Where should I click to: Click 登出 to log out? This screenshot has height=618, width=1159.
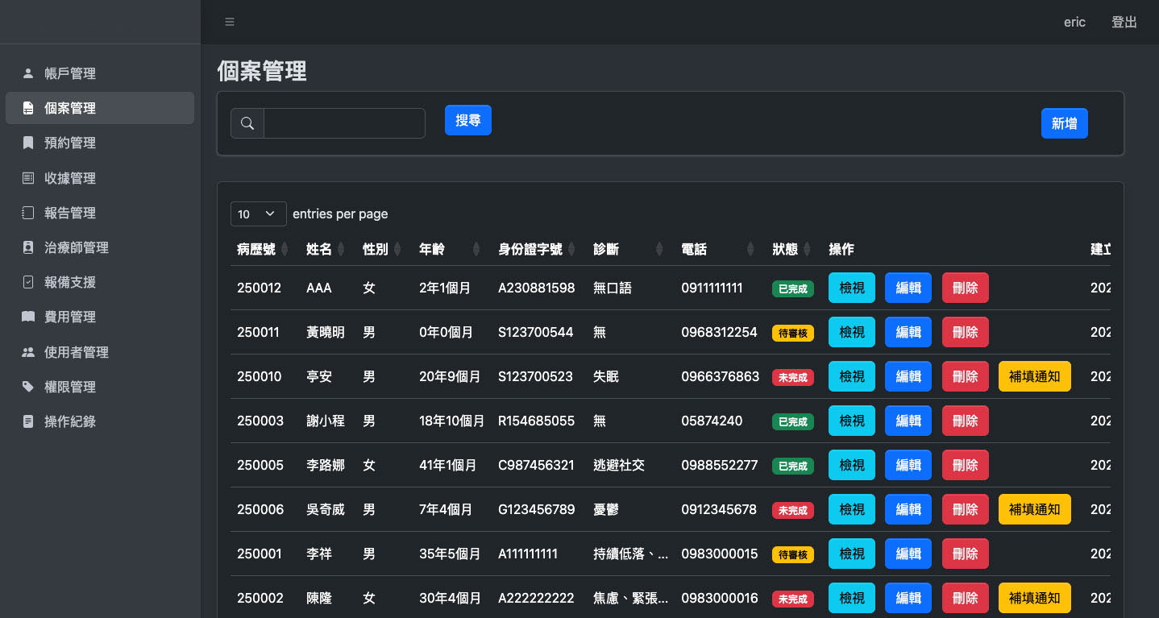(1124, 22)
